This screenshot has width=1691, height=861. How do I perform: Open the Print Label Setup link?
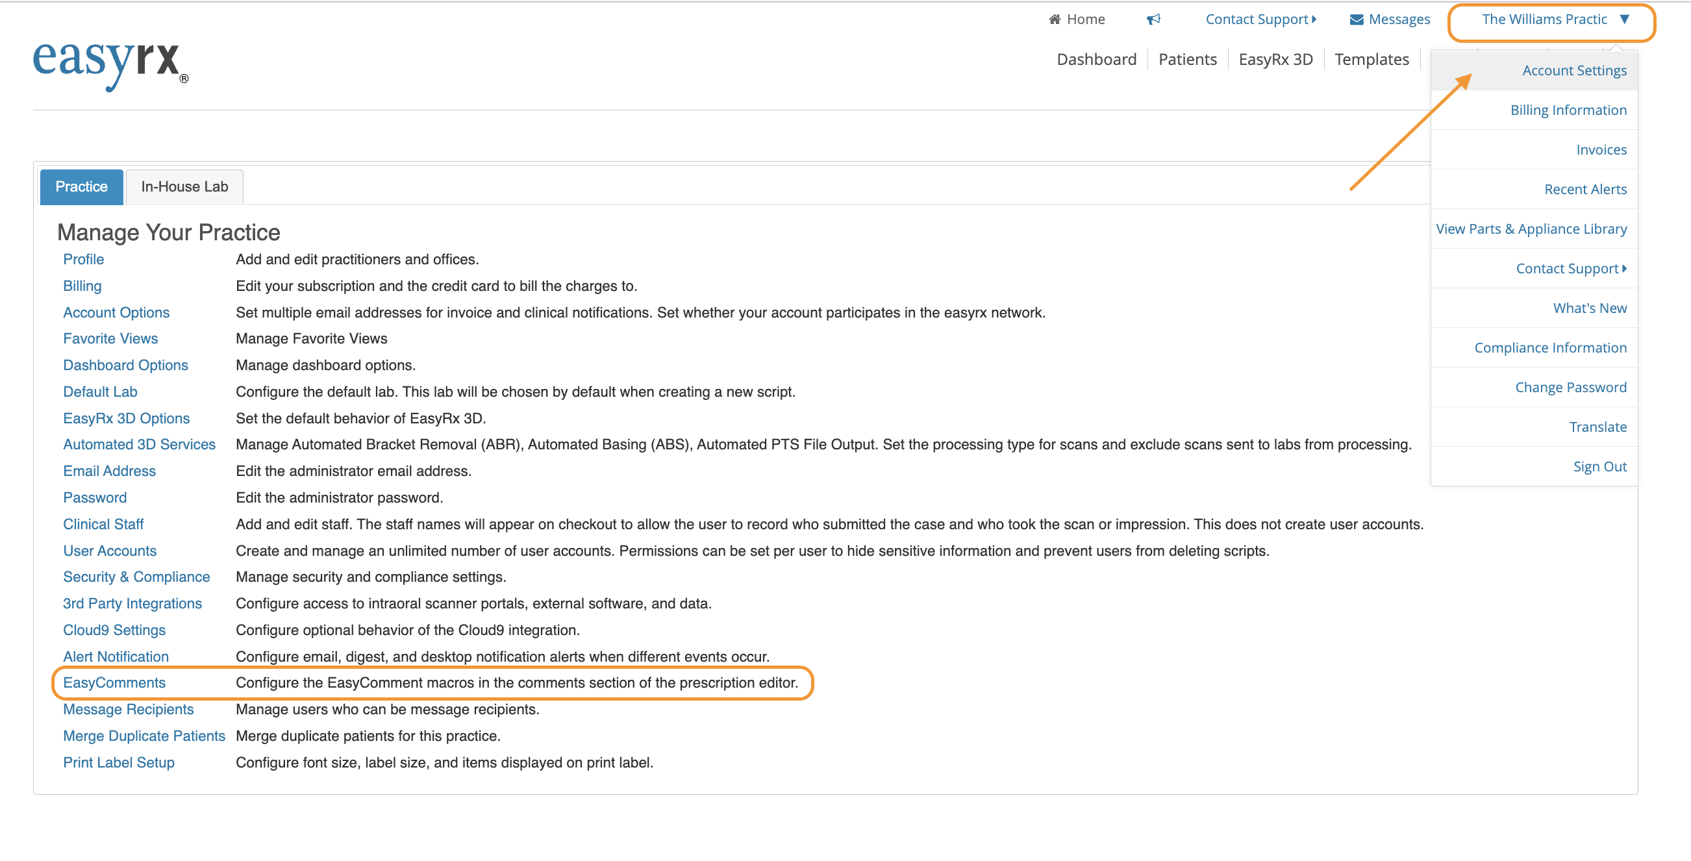click(119, 762)
